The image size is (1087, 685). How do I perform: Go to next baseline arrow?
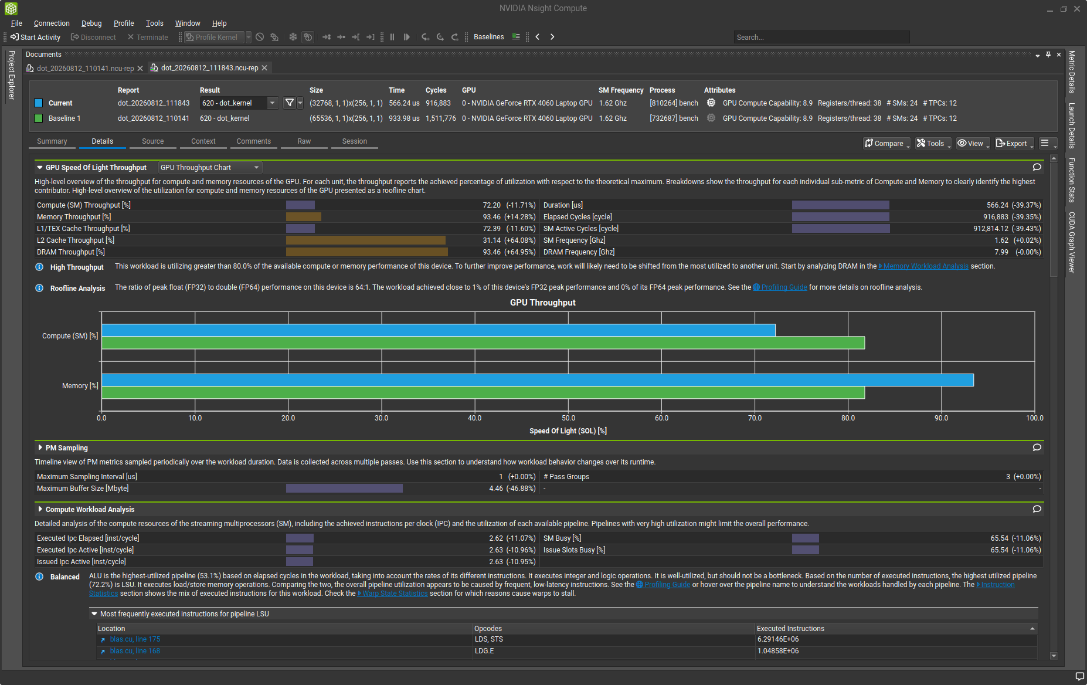[552, 37]
